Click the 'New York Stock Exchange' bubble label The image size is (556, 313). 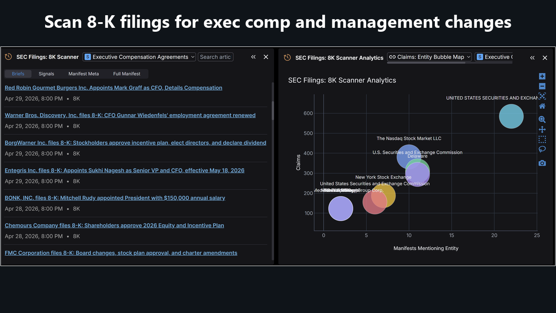pos(383,177)
